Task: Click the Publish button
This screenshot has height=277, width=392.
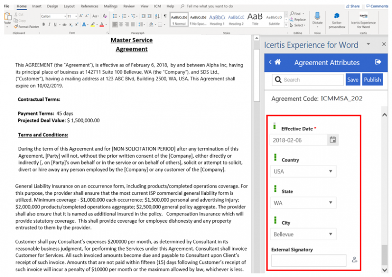Action: pos(372,80)
